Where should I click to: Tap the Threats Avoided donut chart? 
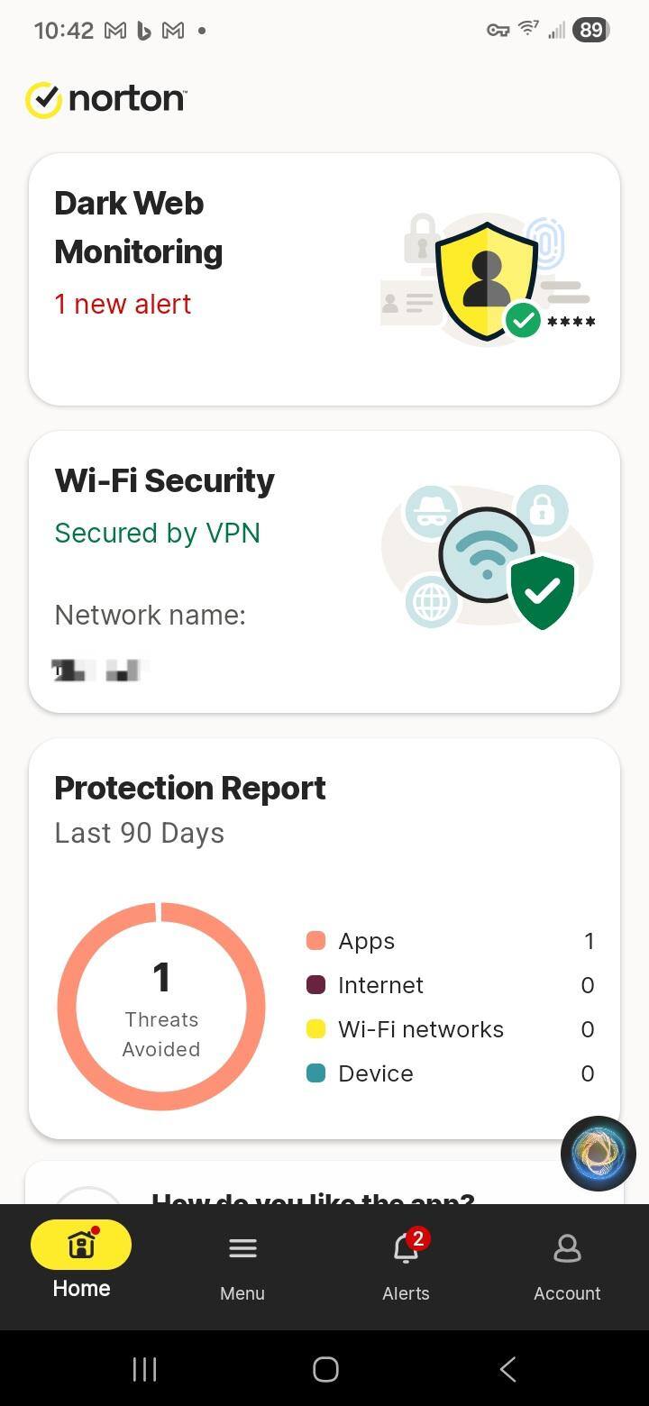pyautogui.click(x=161, y=1007)
